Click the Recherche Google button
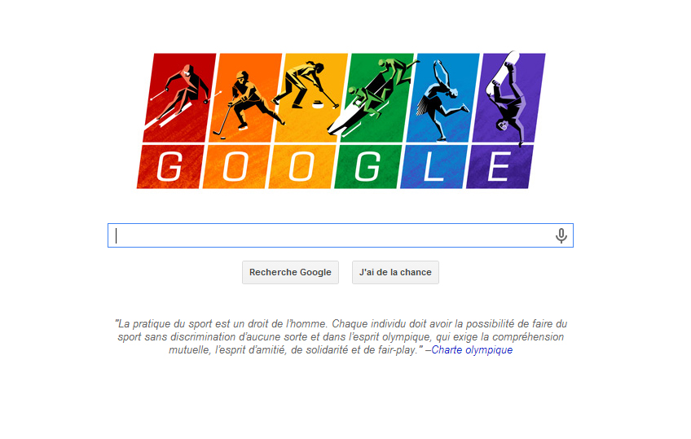Image resolution: width=691 pixels, height=439 pixels. pyautogui.click(x=290, y=272)
